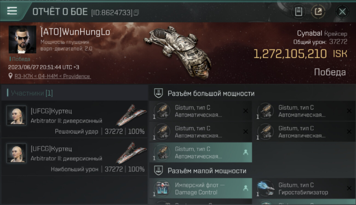Collapse the Разъём малой мощности section
This screenshot has width=356, height=205.
pyautogui.click(x=252, y=171)
